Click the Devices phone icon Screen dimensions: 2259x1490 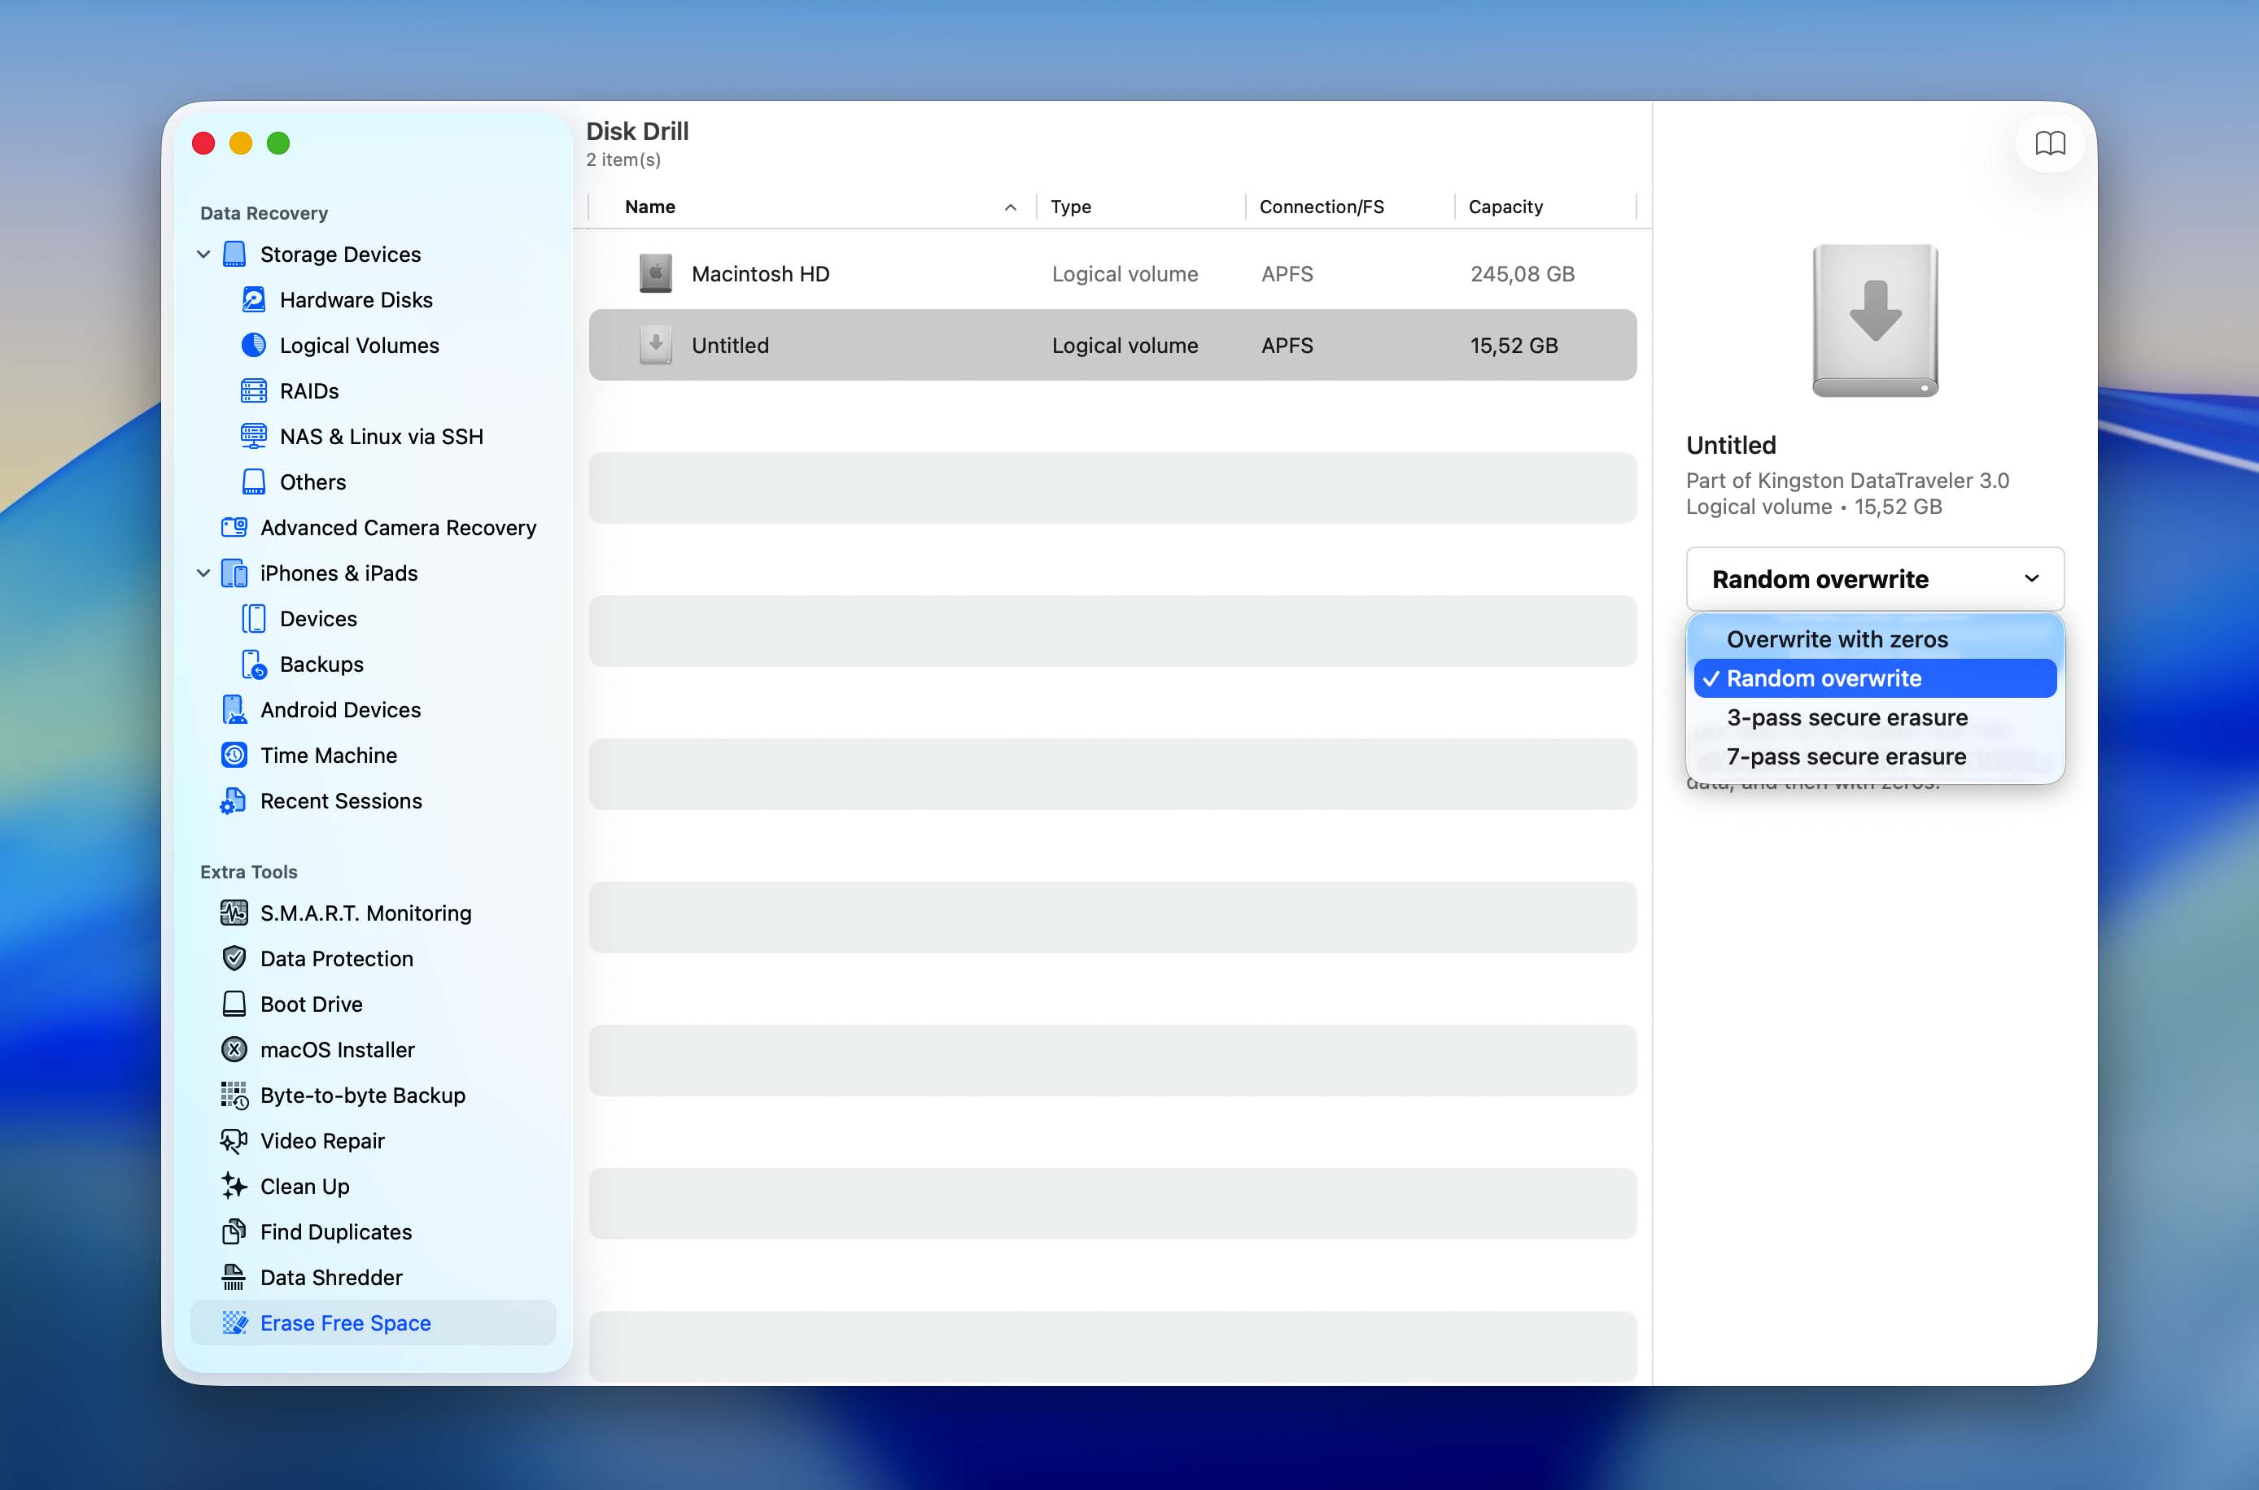(254, 619)
